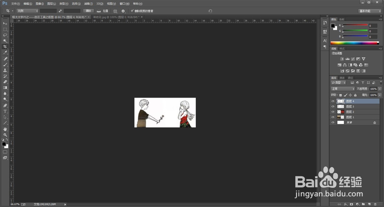
Task: Select the Rectangular Marquee tool
Action: tap(5, 29)
